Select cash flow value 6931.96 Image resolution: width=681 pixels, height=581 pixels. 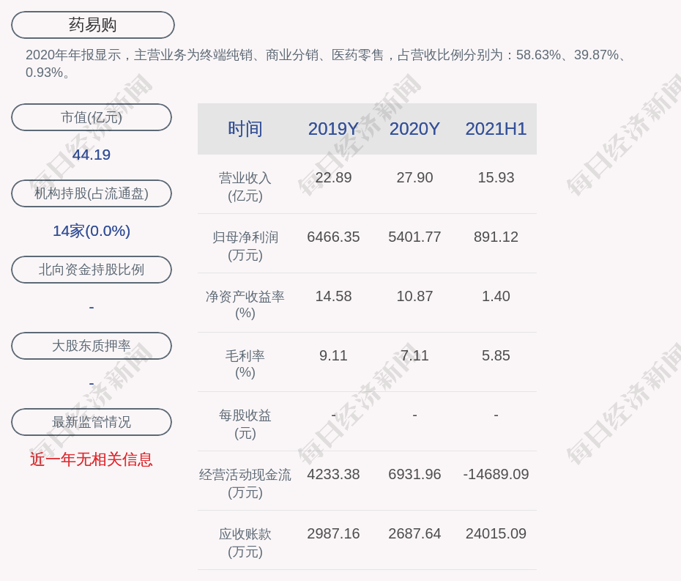(414, 474)
